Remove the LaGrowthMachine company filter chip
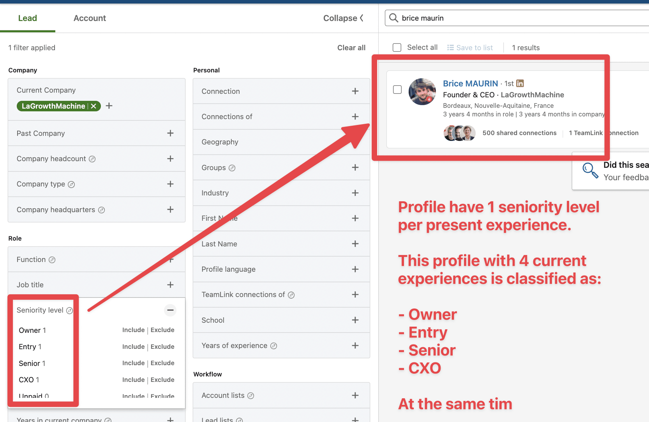Image resolution: width=649 pixels, height=422 pixels. [x=93, y=106]
